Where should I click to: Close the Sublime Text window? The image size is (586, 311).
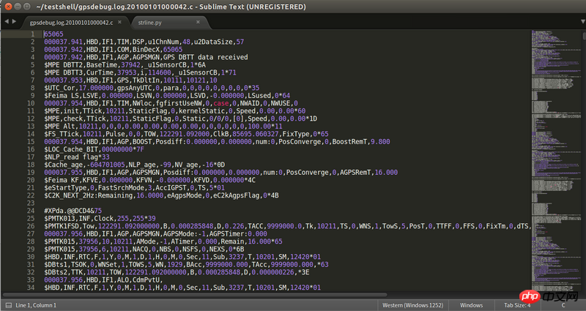click(x=9, y=7)
